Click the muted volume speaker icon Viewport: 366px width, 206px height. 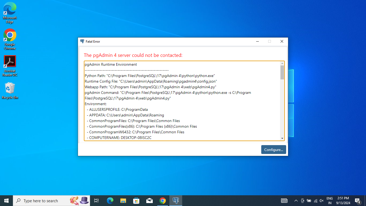[322, 201]
